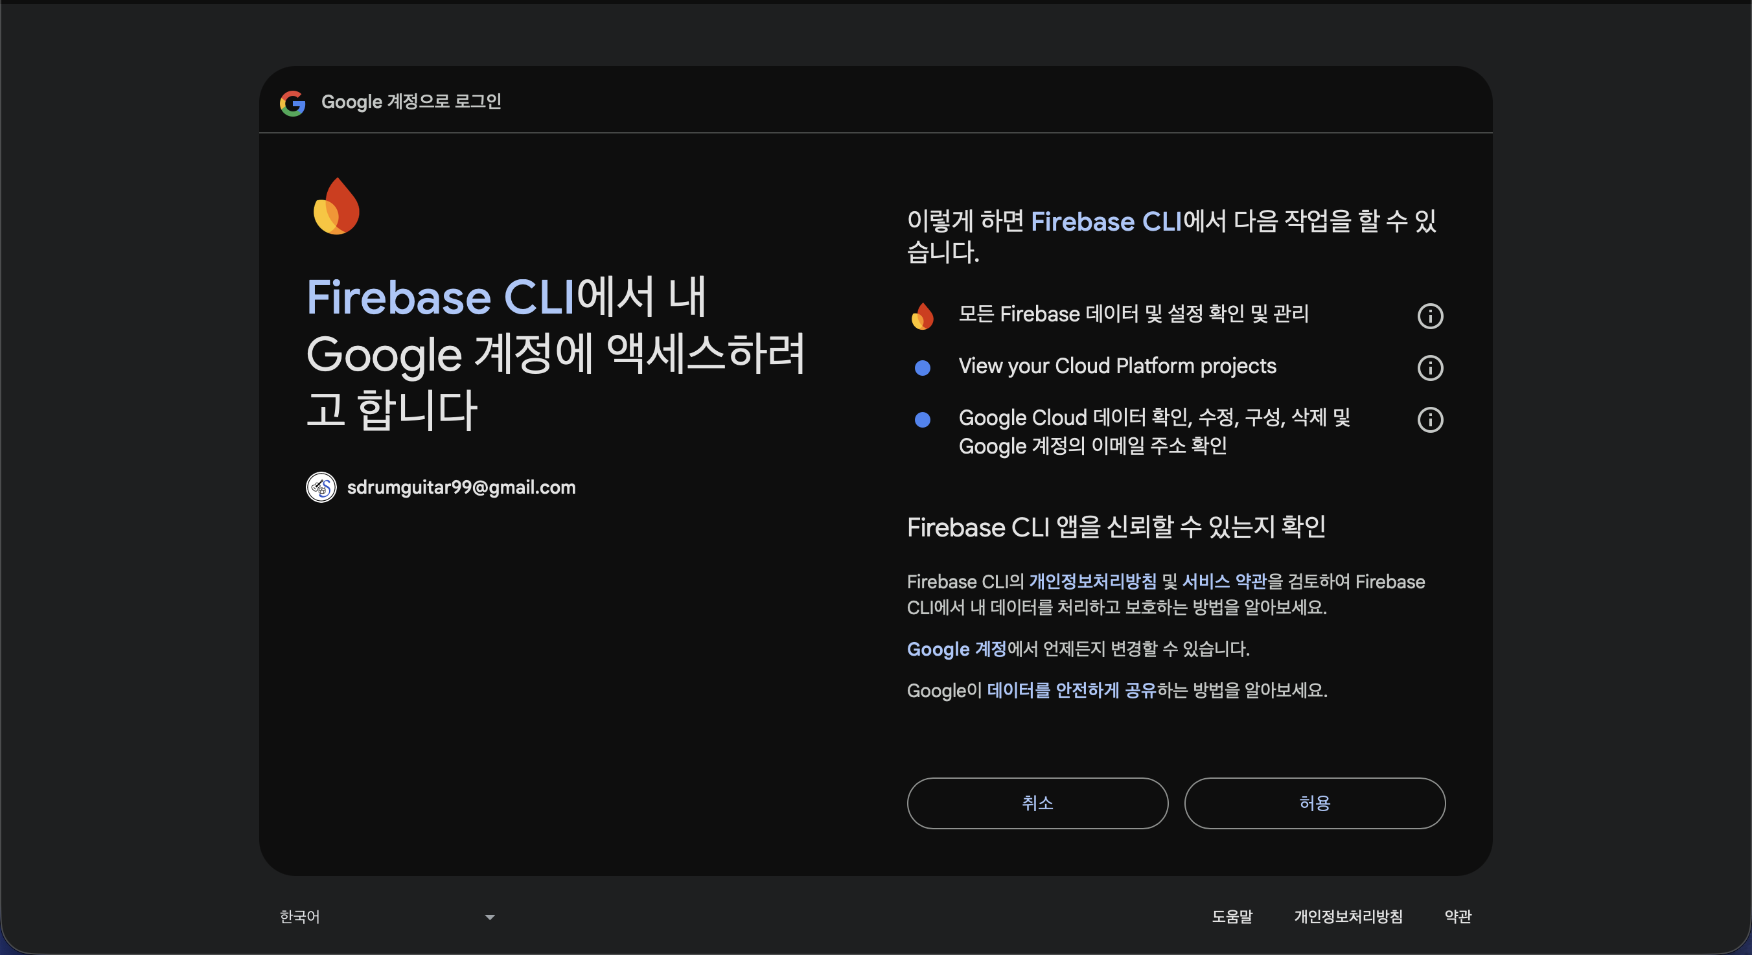
Task: Open info for View Cloud Platform projects
Action: click(1429, 368)
